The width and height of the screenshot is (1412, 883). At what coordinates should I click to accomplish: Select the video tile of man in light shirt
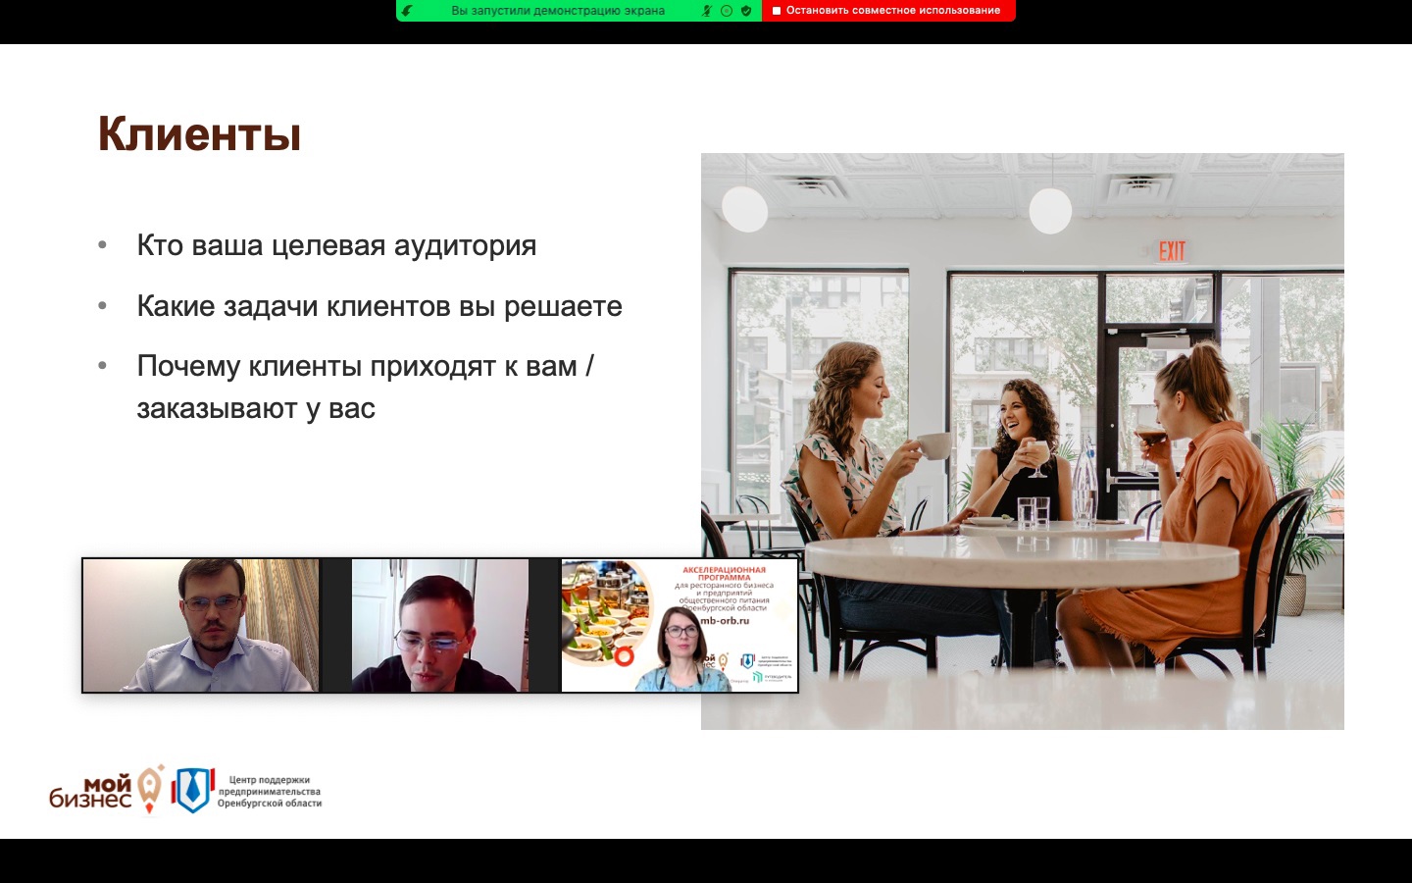201,625
